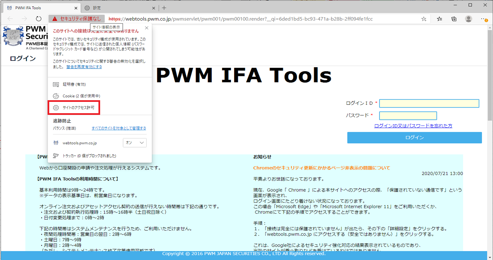Click the Cookie icon in popup

point(56,96)
